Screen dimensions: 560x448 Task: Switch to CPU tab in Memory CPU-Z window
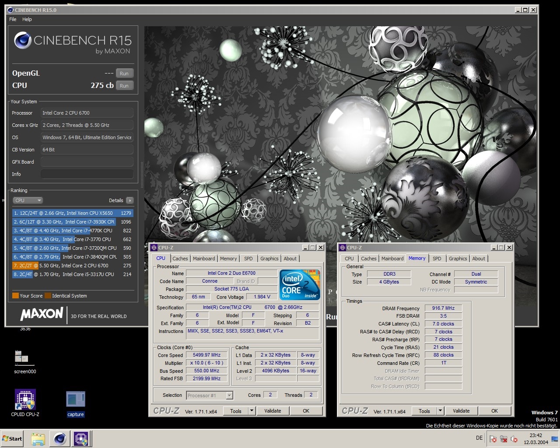349,259
